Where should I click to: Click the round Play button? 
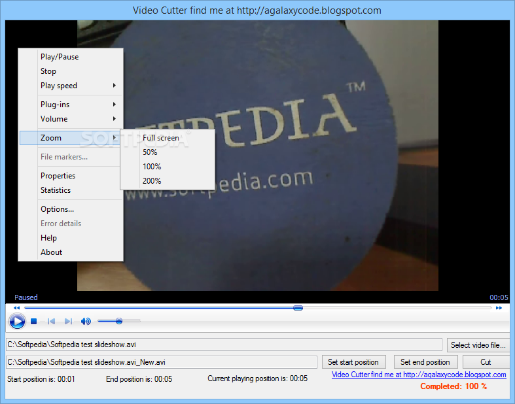pos(17,321)
